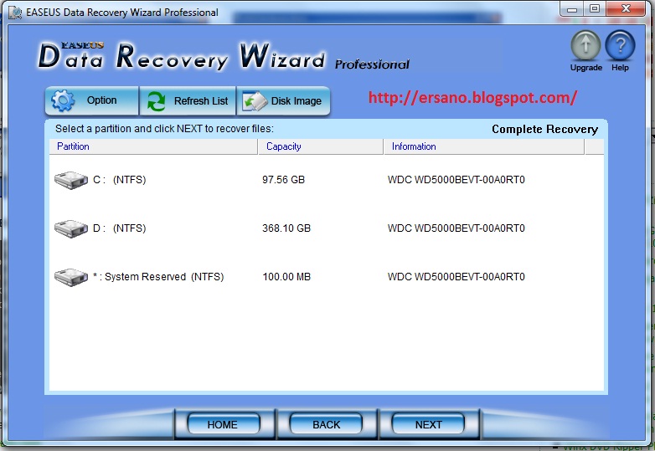Select the C: drive icon
The image size is (655, 451).
click(x=71, y=180)
